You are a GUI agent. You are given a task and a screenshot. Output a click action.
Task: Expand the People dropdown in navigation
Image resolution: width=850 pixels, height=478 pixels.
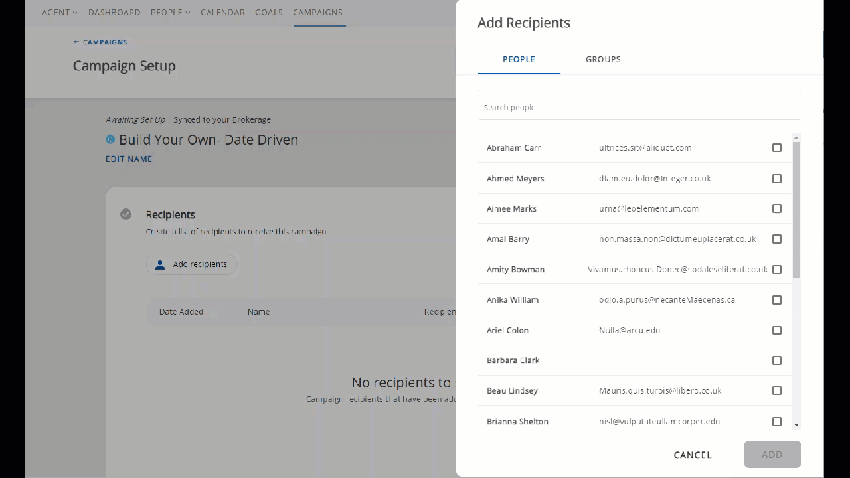pyautogui.click(x=170, y=13)
